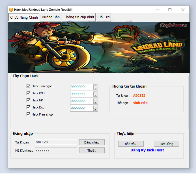The image size is (196, 174).
Task: Increase the Hack KNB value with up arrow
Action: pos(95,93)
